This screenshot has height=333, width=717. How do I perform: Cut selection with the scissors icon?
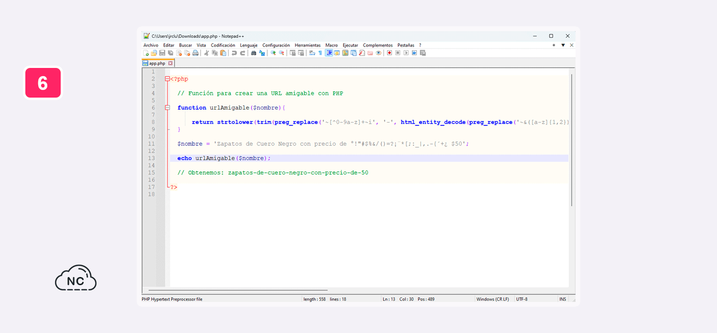[x=207, y=53]
